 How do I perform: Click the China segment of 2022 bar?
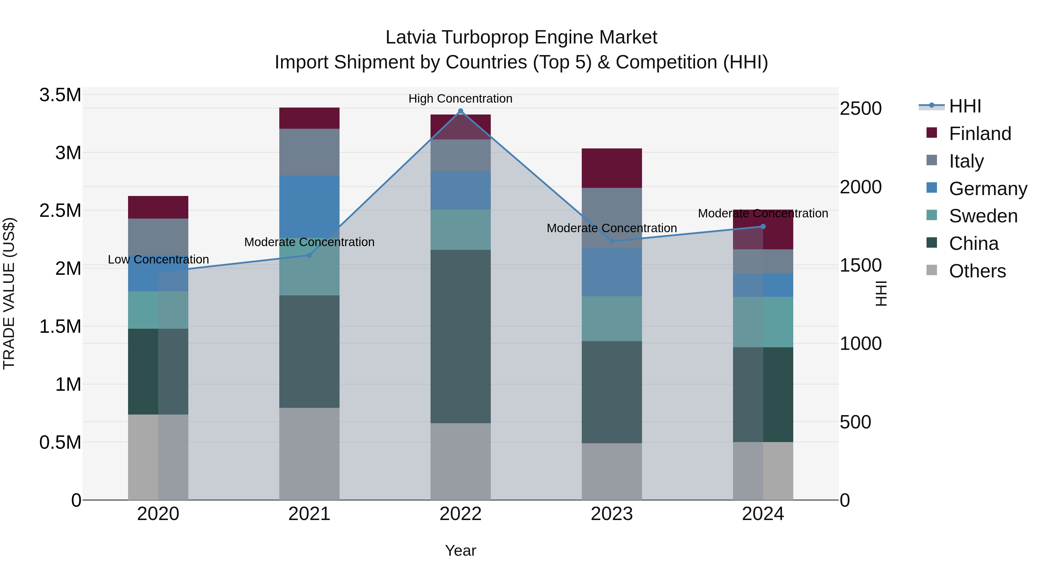coord(460,337)
